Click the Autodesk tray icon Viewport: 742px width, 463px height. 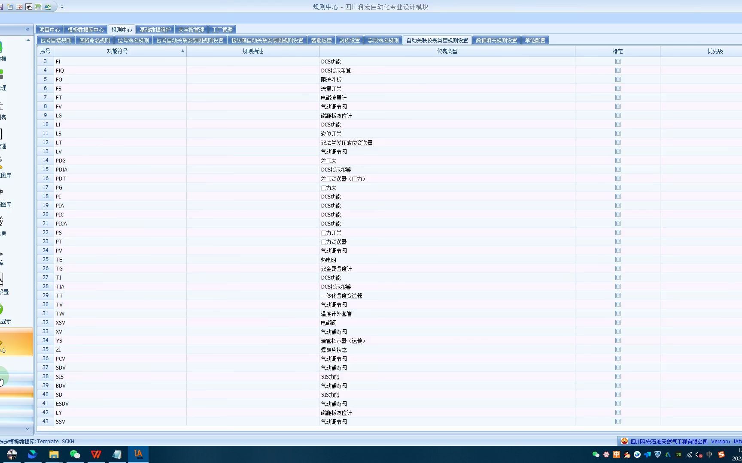[x=668, y=454]
